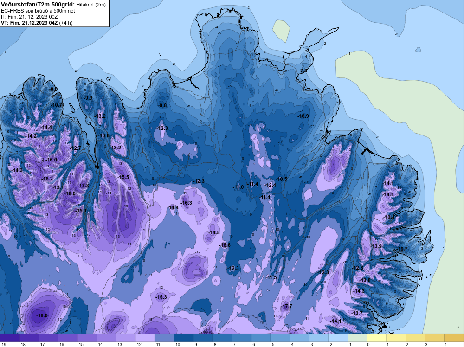Select the -12.4 temperature reading
The width and height of the screenshot is (464, 347).
(x=270, y=186)
